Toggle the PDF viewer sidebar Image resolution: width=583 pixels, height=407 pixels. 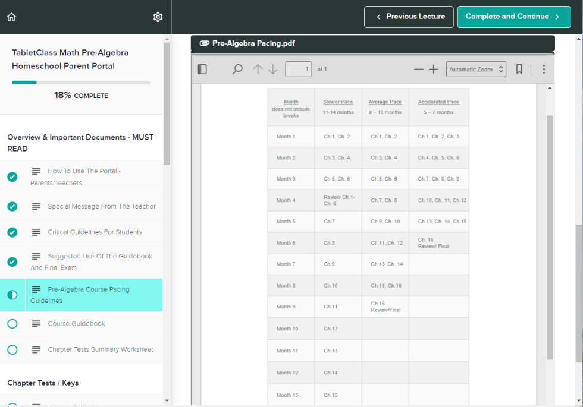coord(202,70)
